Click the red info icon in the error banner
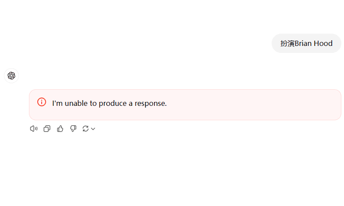The image size is (344, 206). tap(42, 102)
